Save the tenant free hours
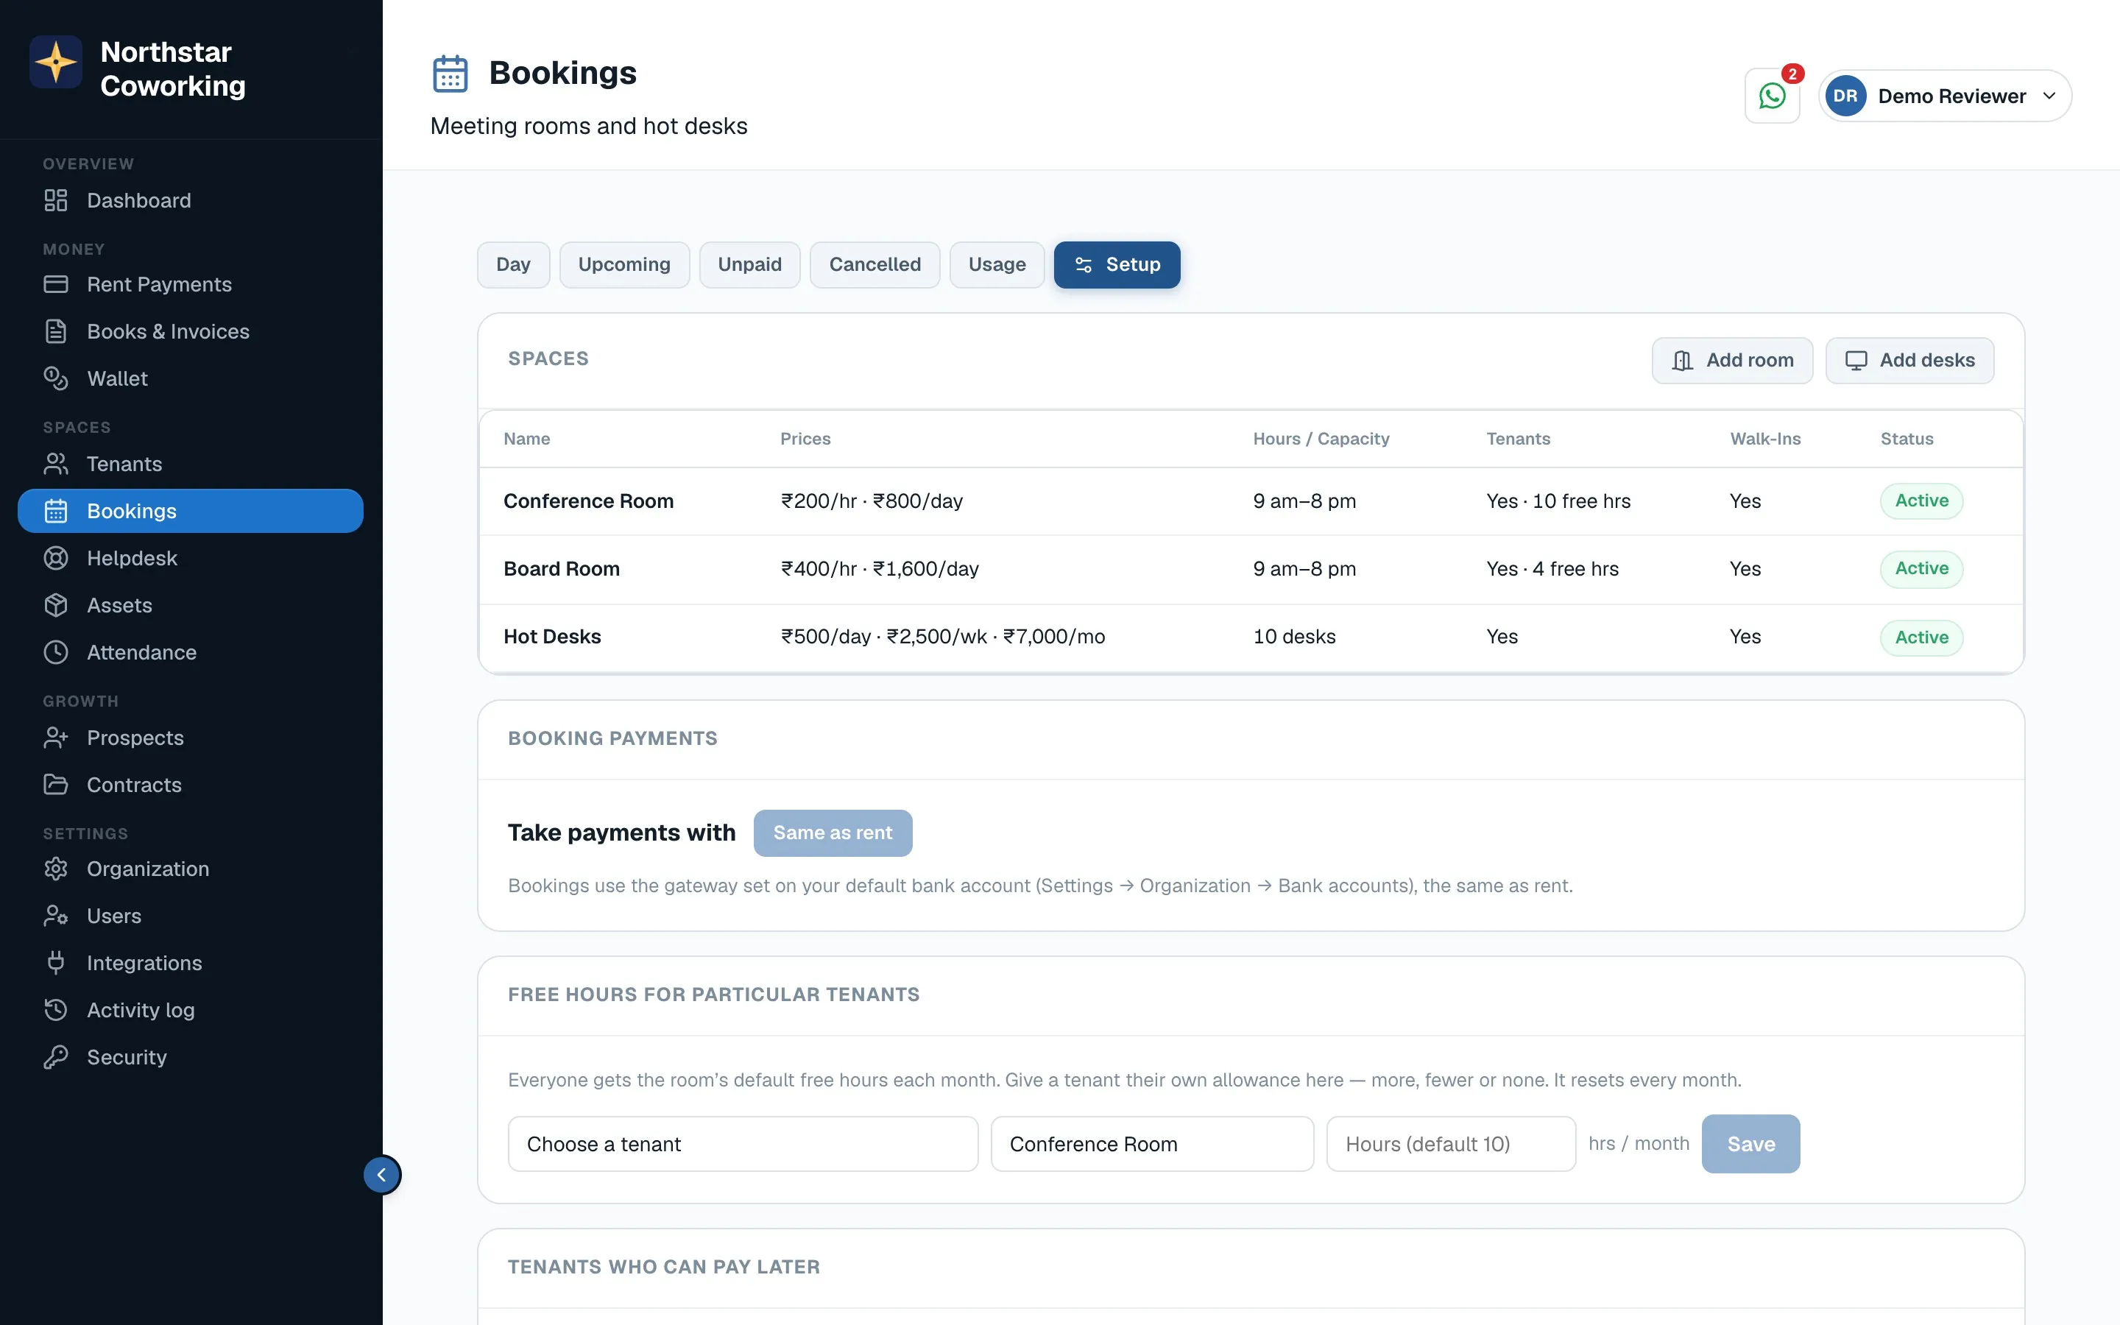This screenshot has height=1325, width=2120. click(x=1750, y=1145)
